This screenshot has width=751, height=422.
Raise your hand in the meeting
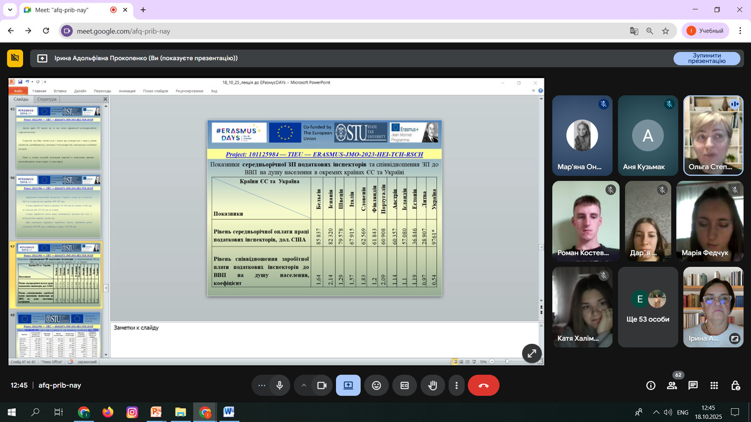point(432,386)
